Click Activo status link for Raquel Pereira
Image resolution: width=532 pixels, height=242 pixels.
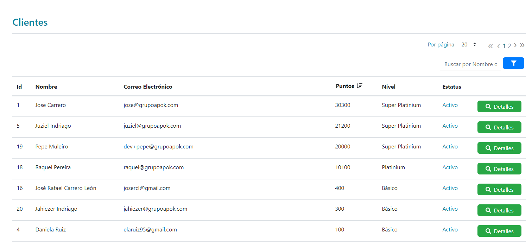[450, 167]
